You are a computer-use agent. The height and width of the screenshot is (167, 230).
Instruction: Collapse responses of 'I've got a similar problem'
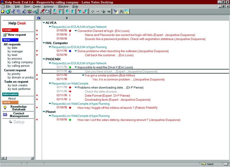[83, 75]
